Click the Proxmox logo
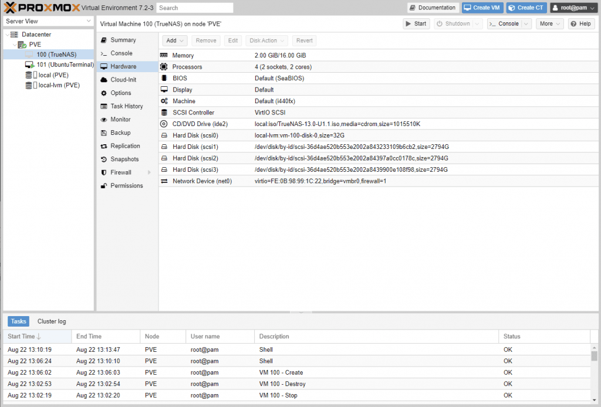 [42, 7]
